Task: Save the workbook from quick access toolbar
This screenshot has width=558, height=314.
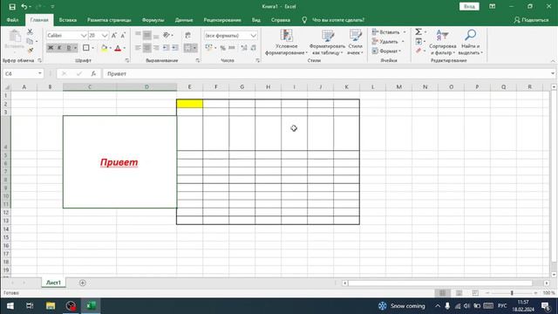Action: pos(12,7)
